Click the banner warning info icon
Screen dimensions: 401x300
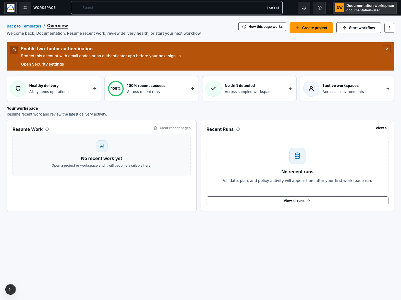click(14, 50)
